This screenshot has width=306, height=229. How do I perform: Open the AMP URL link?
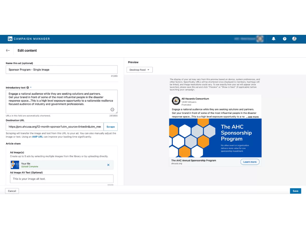37,137
